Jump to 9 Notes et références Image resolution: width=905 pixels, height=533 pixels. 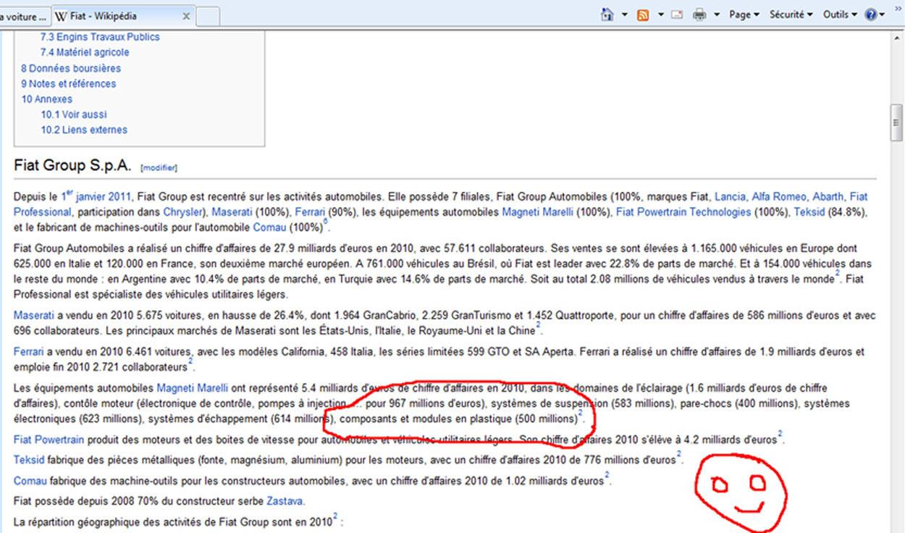[68, 83]
